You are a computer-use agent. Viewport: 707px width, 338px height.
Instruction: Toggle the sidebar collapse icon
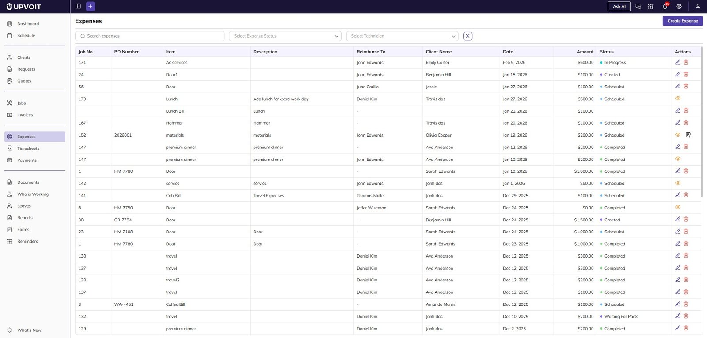pyautogui.click(x=78, y=6)
